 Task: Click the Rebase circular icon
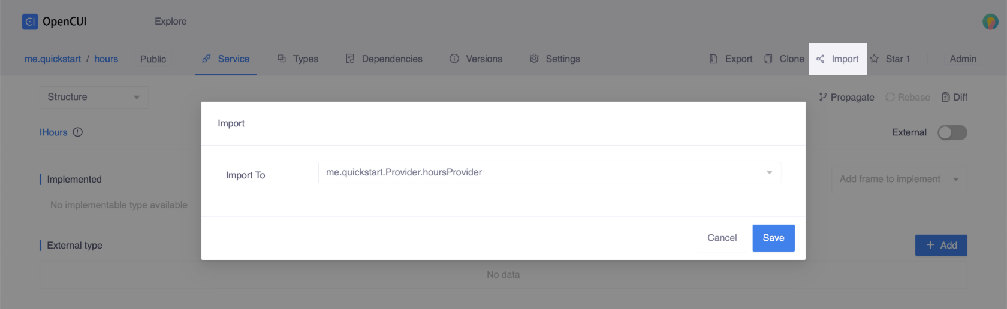coord(890,97)
